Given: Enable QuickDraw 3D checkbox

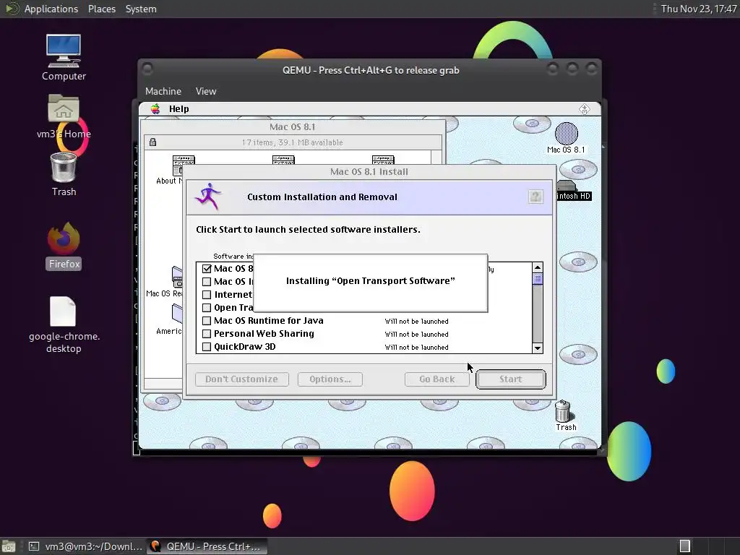Looking at the screenshot, I should 207,347.
